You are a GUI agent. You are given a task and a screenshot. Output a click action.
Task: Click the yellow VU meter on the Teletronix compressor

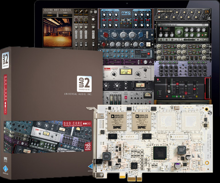point(126,71)
